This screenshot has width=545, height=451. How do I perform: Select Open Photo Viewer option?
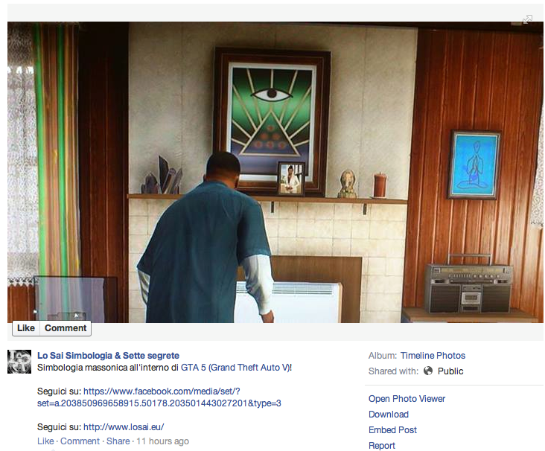[x=407, y=399]
